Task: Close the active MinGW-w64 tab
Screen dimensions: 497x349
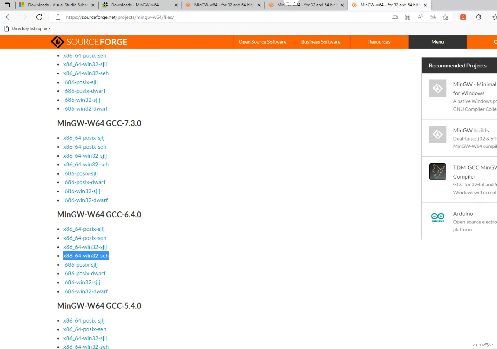Action: tap(425, 5)
